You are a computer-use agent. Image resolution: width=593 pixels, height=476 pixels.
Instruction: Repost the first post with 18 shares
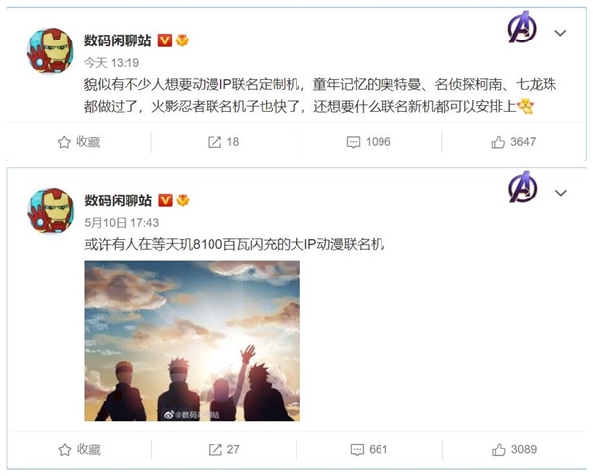tap(223, 142)
